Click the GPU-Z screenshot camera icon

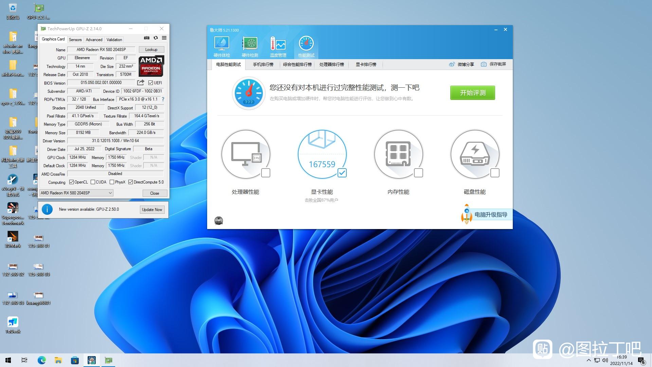147,38
